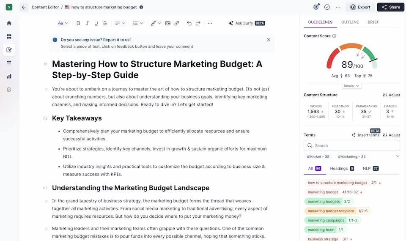Screen dimensions: 406x241
Task: Select the Headings terms tab
Action: click(342, 169)
